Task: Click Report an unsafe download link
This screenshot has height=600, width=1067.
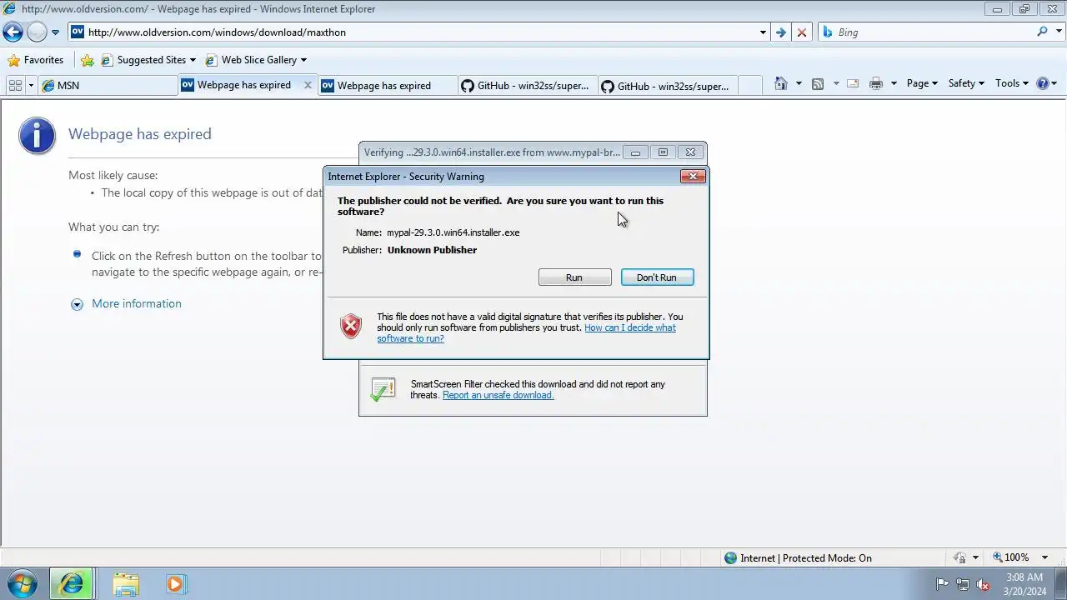Action: point(498,395)
